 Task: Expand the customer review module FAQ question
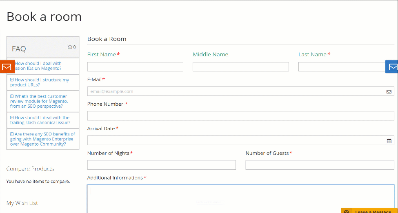click(x=39, y=101)
